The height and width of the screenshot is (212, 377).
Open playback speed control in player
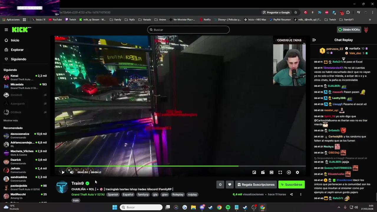tap(289, 172)
